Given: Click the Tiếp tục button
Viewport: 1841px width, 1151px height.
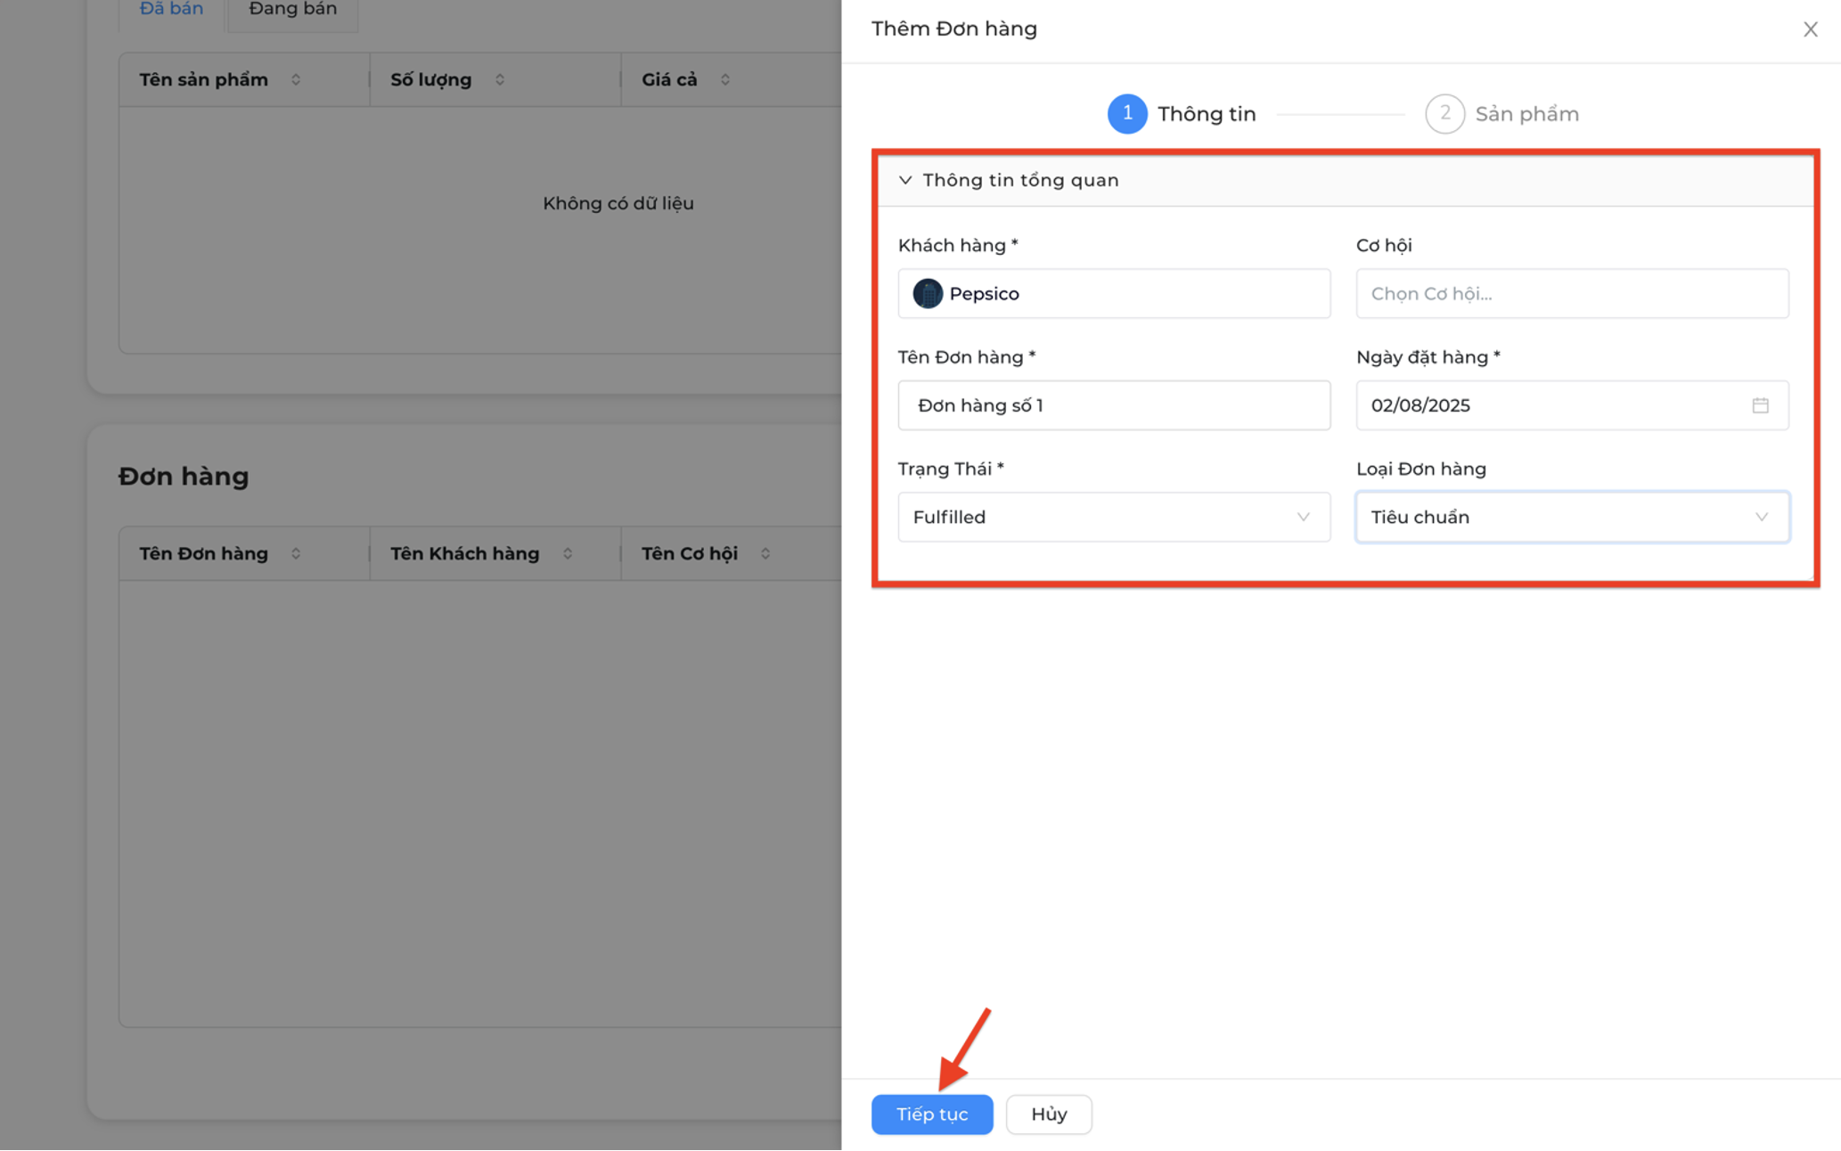Looking at the screenshot, I should click(932, 1114).
